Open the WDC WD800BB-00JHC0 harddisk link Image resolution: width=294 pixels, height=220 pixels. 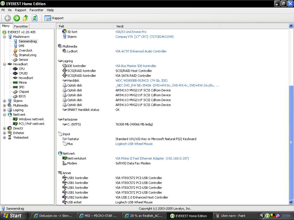(142, 80)
